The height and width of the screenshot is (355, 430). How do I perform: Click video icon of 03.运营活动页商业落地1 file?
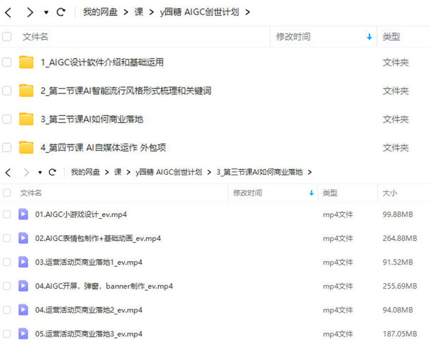point(24,262)
